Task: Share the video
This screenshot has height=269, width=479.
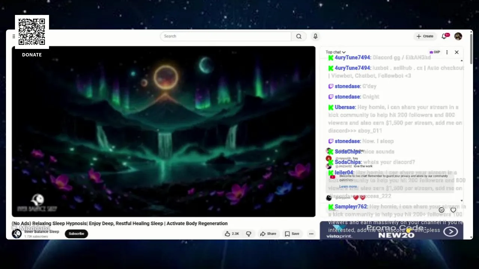Action: [x=268, y=234]
